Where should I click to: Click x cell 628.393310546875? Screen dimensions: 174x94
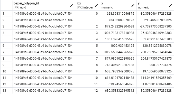118,14
